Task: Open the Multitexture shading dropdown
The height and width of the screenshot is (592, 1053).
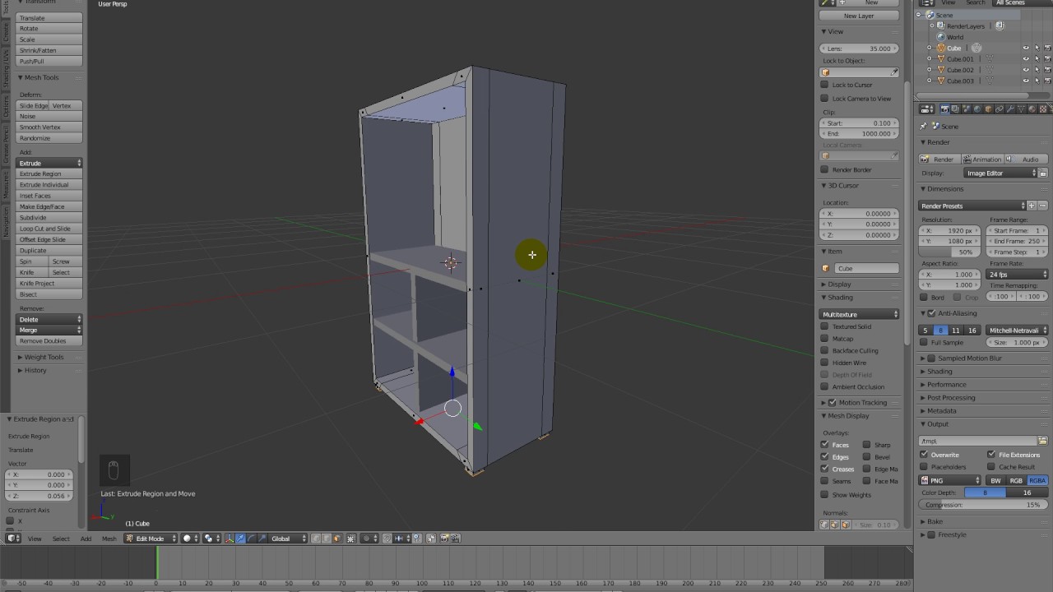Action: [x=860, y=314]
